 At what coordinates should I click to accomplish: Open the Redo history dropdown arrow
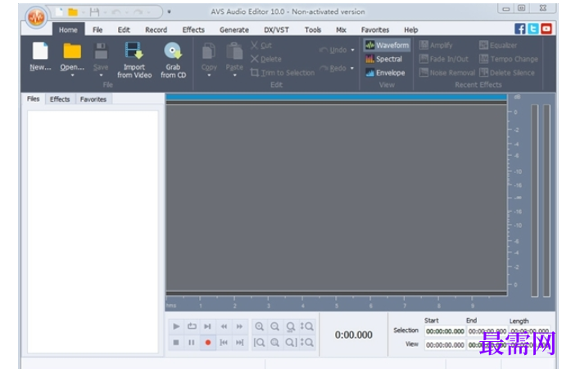click(352, 68)
